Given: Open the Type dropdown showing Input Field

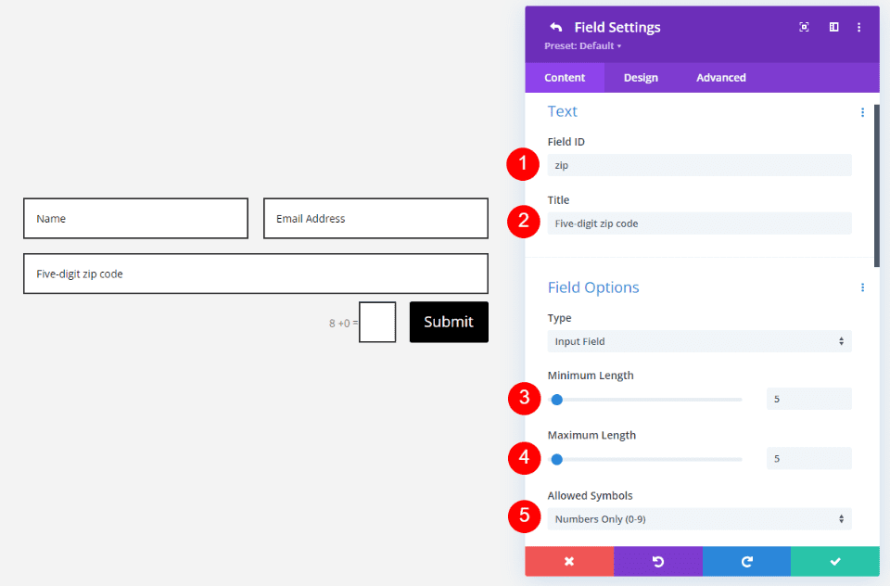Looking at the screenshot, I should pos(698,341).
